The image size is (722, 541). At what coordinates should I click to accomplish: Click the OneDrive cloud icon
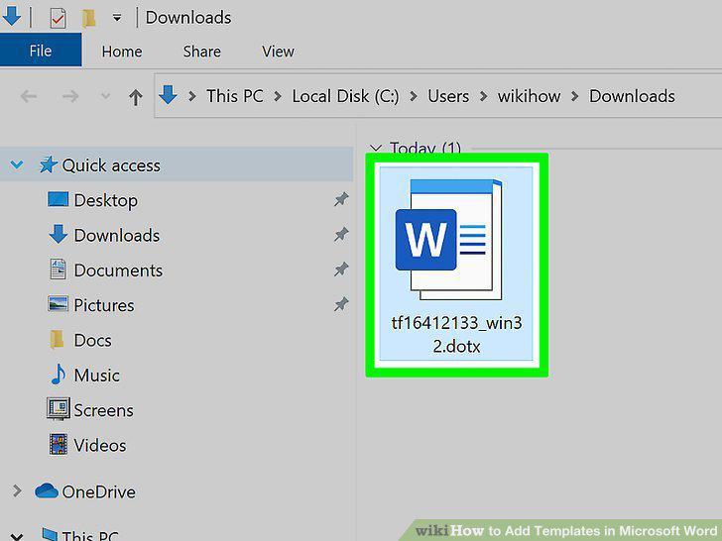[47, 490]
